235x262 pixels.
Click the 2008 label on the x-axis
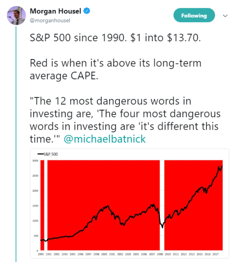tap(160, 254)
